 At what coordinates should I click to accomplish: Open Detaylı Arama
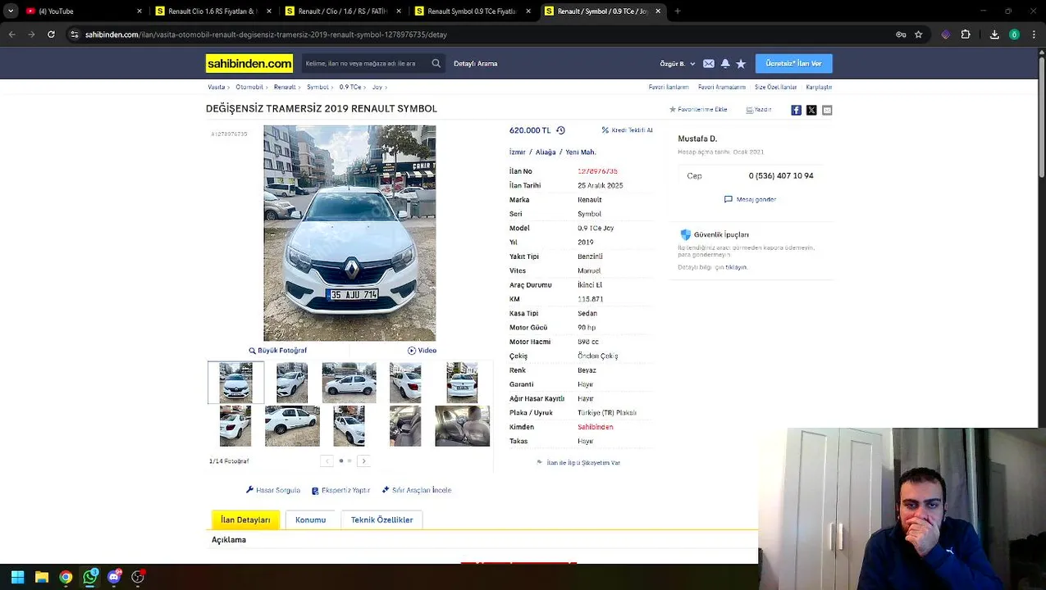pos(476,63)
